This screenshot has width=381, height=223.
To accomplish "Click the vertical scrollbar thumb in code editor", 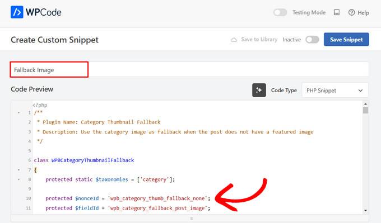I will pos(365,110).
